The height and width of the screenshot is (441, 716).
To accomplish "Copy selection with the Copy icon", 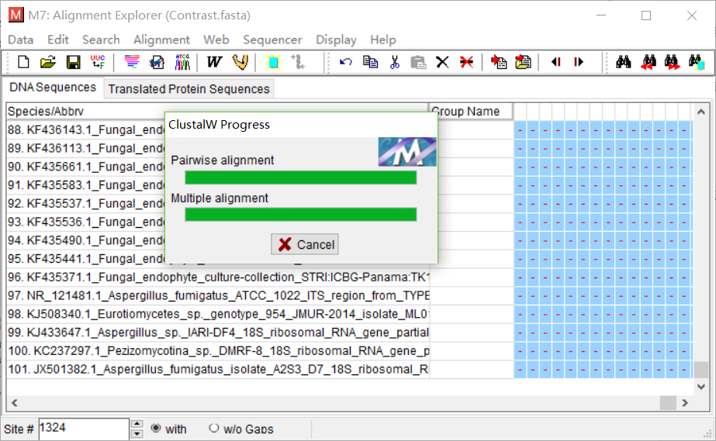I will point(370,61).
